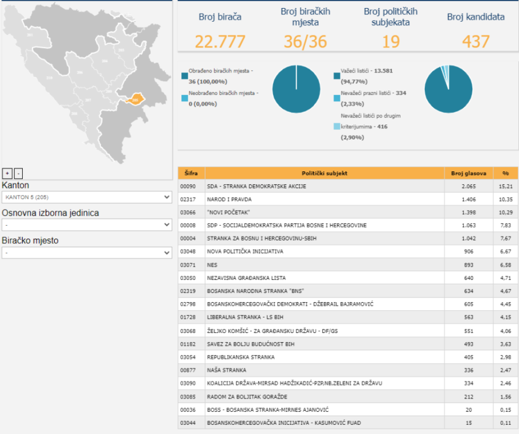Select the orange highlighted canton on map
The width and height of the screenshot is (519, 434).
coord(136,99)
